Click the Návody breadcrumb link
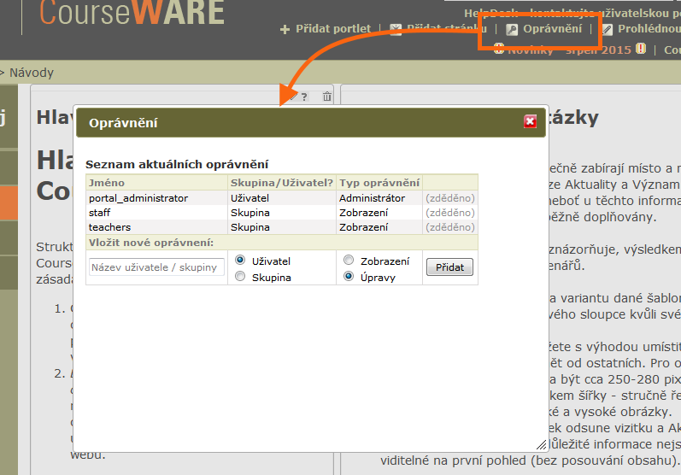Image resolution: width=681 pixels, height=475 pixels. coord(31,73)
